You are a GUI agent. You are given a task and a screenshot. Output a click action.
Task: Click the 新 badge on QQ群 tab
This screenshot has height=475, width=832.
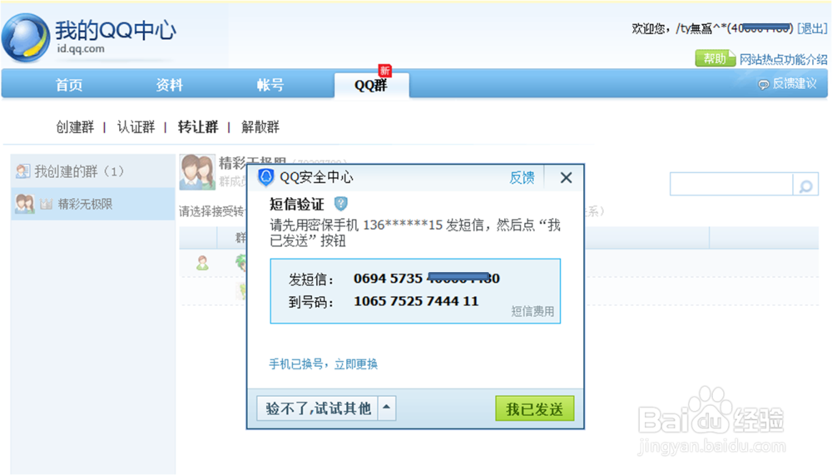coord(384,71)
